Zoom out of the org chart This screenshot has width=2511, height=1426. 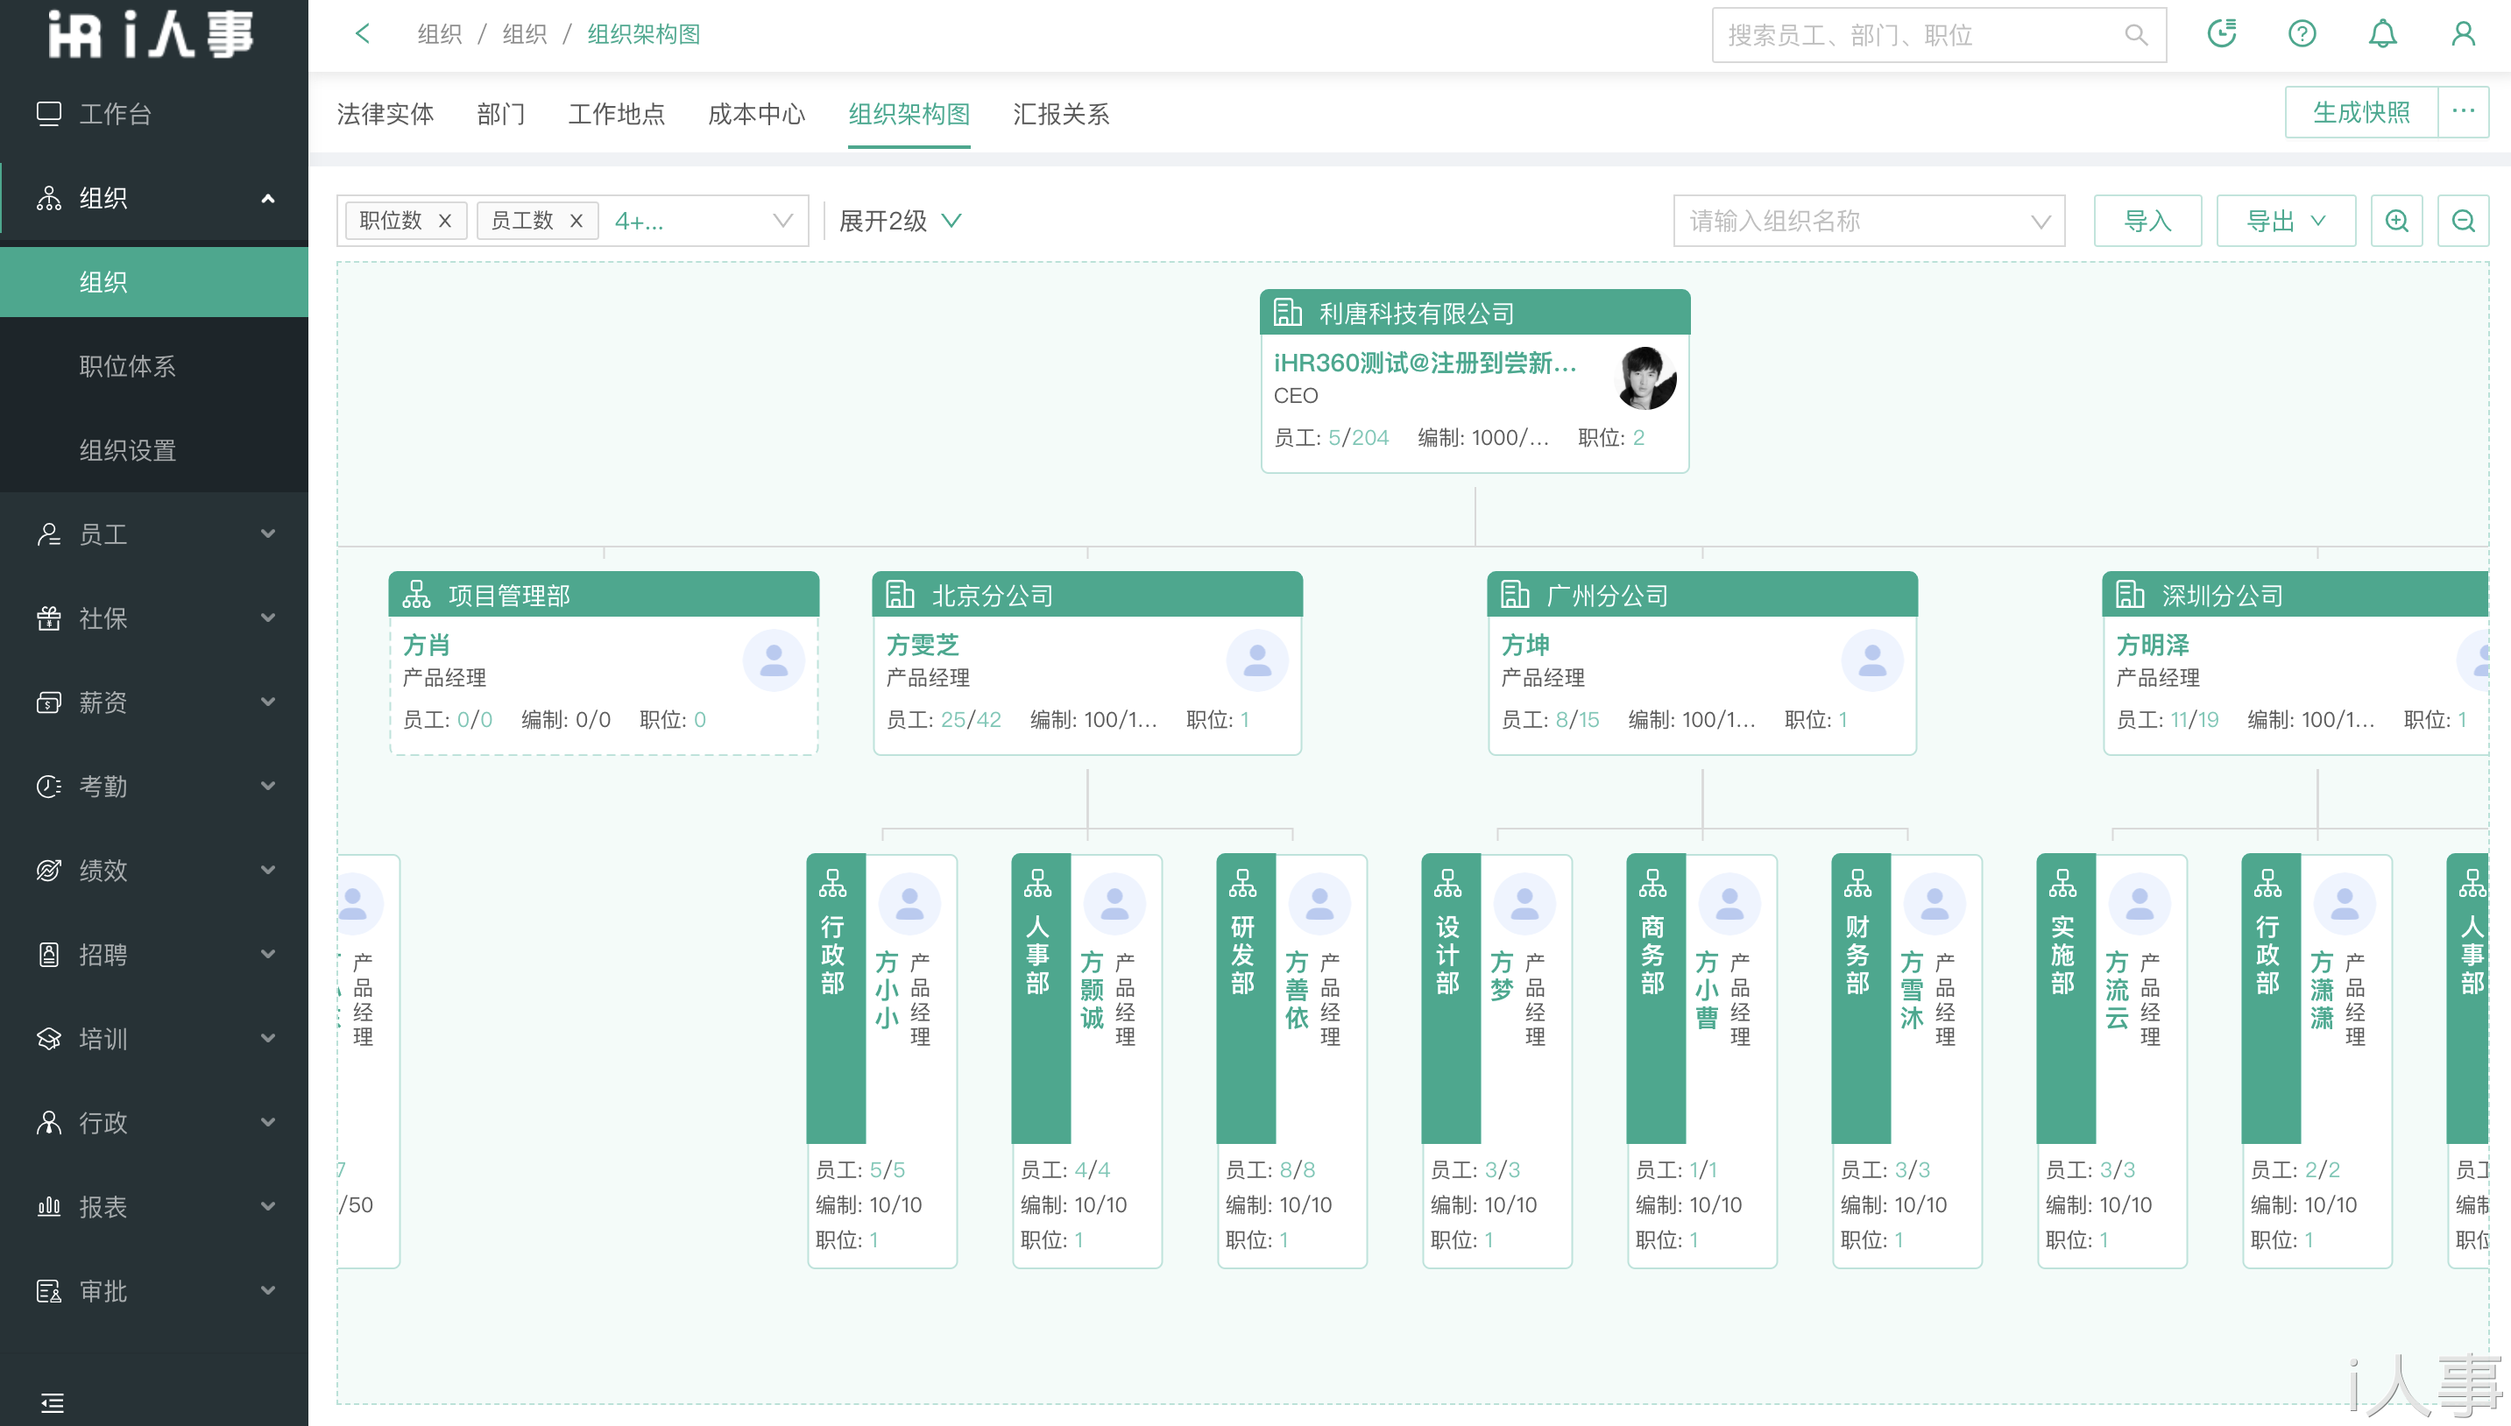click(2464, 221)
